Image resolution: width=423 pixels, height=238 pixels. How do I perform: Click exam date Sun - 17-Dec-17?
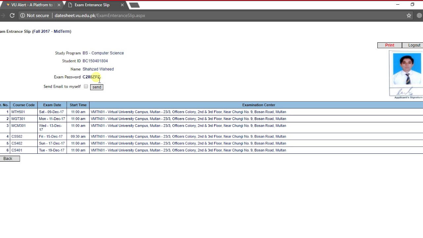click(52, 143)
